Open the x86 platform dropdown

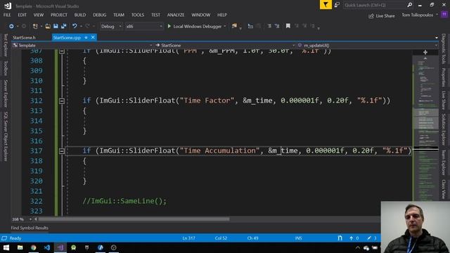tap(143, 27)
